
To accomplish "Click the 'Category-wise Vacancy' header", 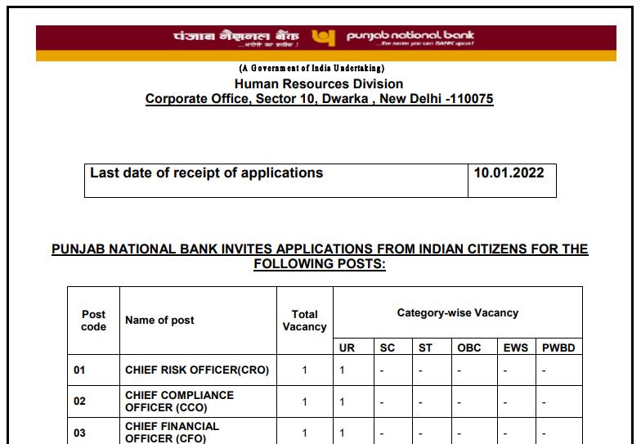I will pyautogui.click(x=458, y=312).
